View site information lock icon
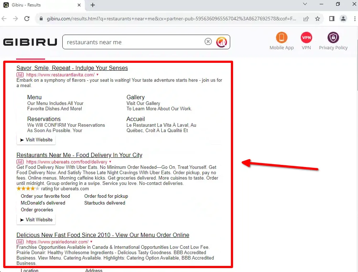Image resolution: width=358 pixels, height=272 pixels. pos(41,19)
